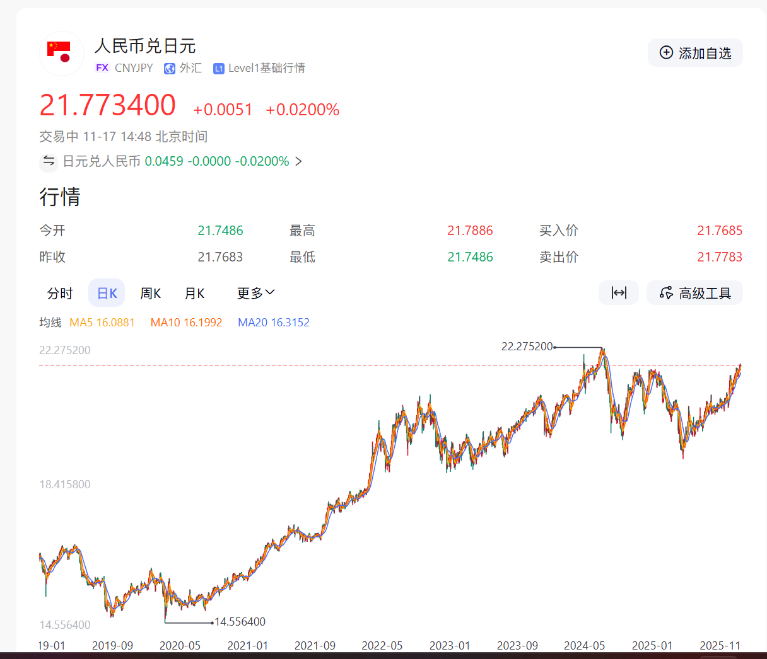This screenshot has width=767, height=659.
Task: Click the 14.556400 low point chart marker
Action: click(240, 622)
